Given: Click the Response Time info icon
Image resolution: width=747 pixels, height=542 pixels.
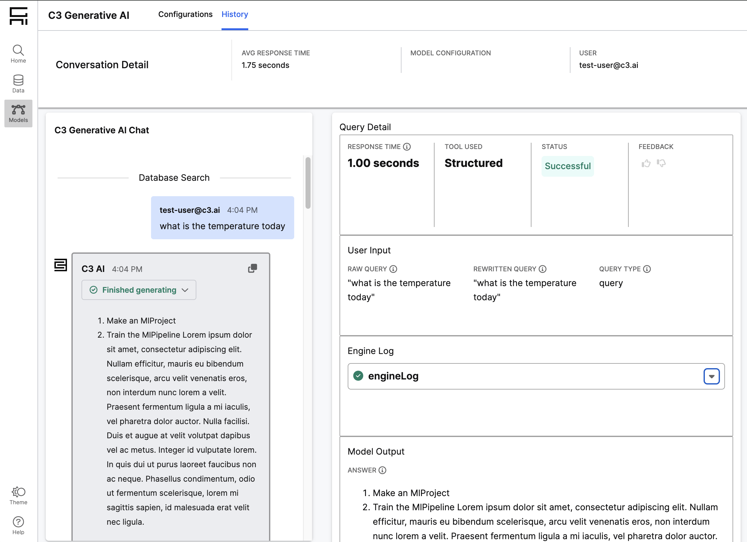Looking at the screenshot, I should pos(407,147).
